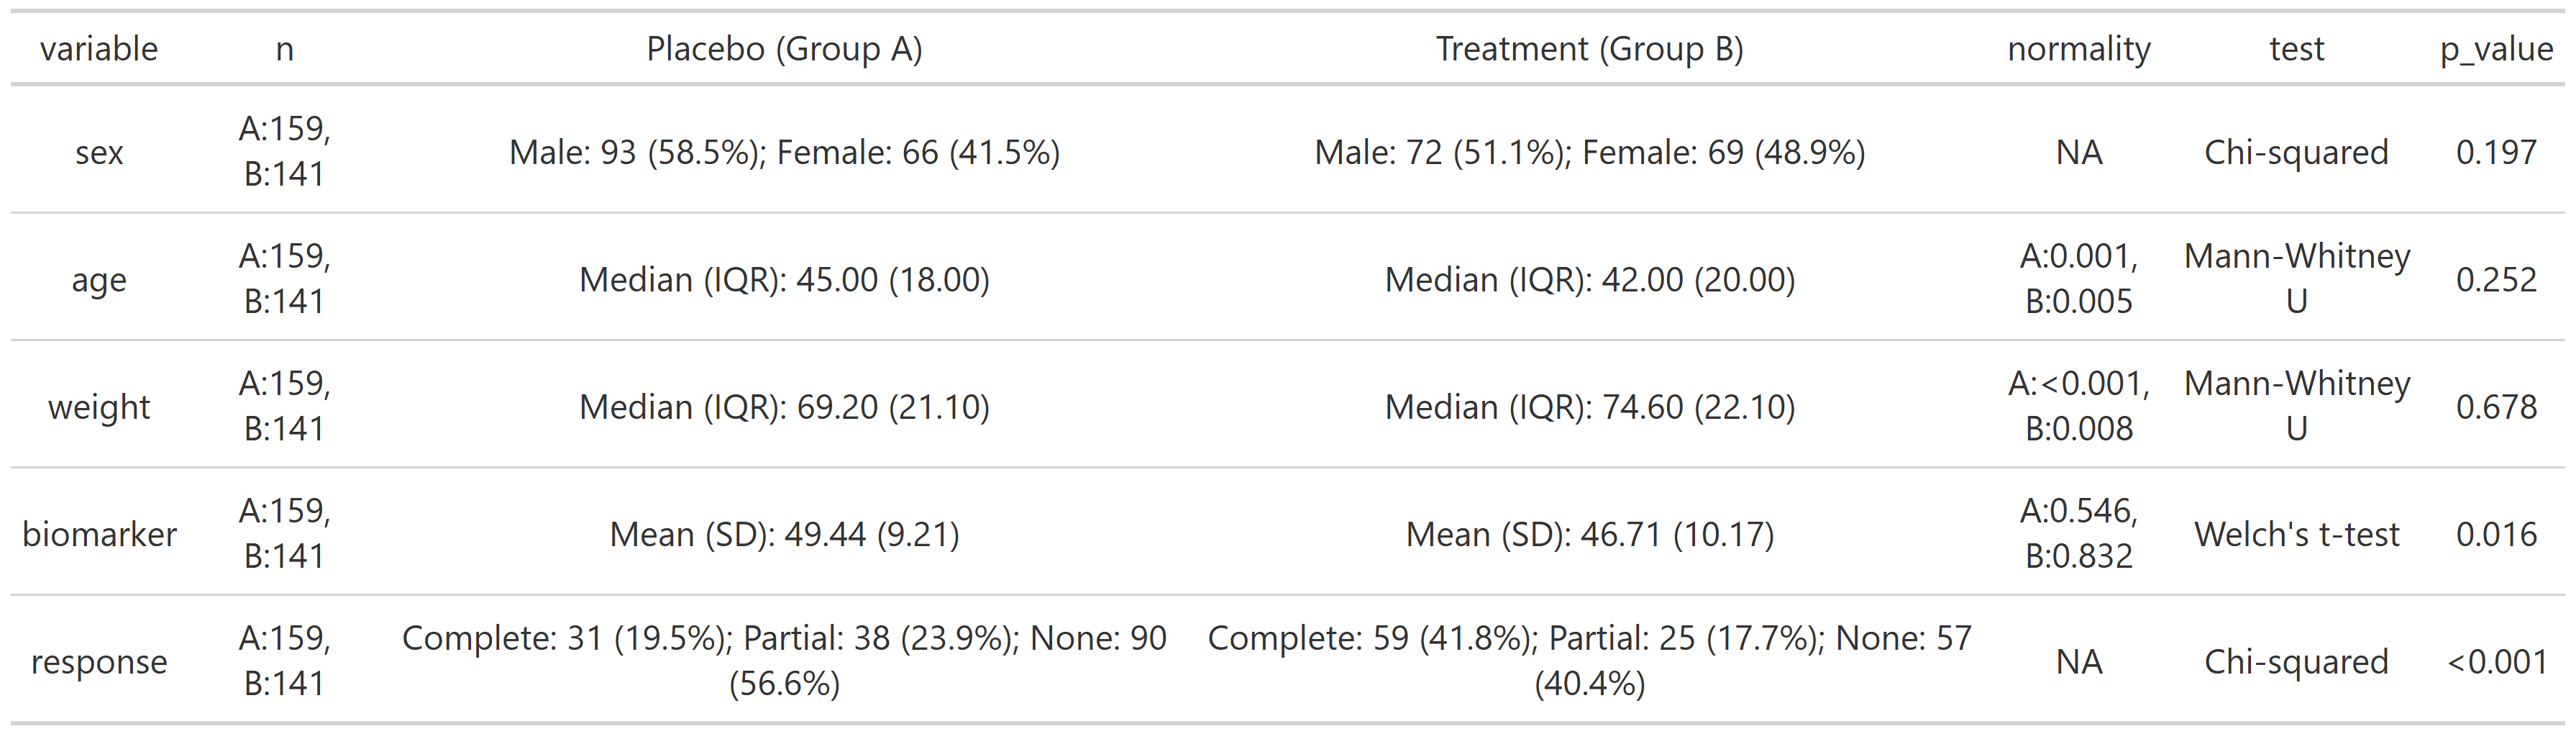
Task: Select the 'p_value' column header
Action: (x=2496, y=49)
